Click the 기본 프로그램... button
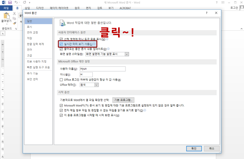Viewport: 244px width, 159px height. [x=123, y=100]
